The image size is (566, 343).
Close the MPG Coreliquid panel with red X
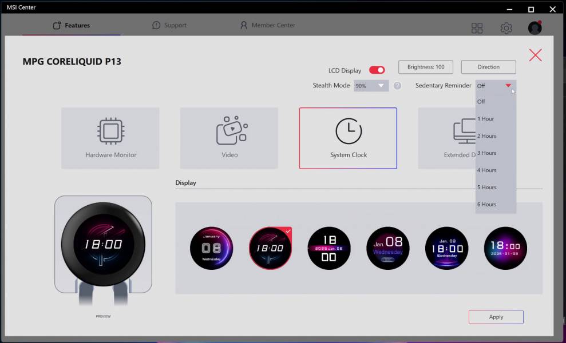point(535,55)
